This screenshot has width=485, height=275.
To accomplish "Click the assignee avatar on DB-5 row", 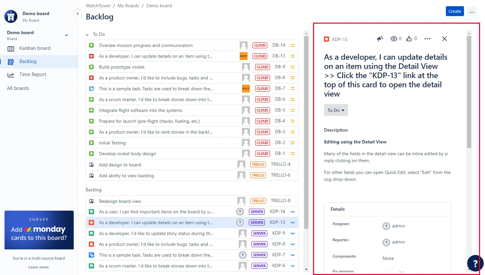I will coord(246,110).
